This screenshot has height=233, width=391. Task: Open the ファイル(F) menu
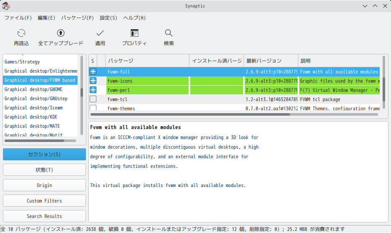click(x=18, y=18)
